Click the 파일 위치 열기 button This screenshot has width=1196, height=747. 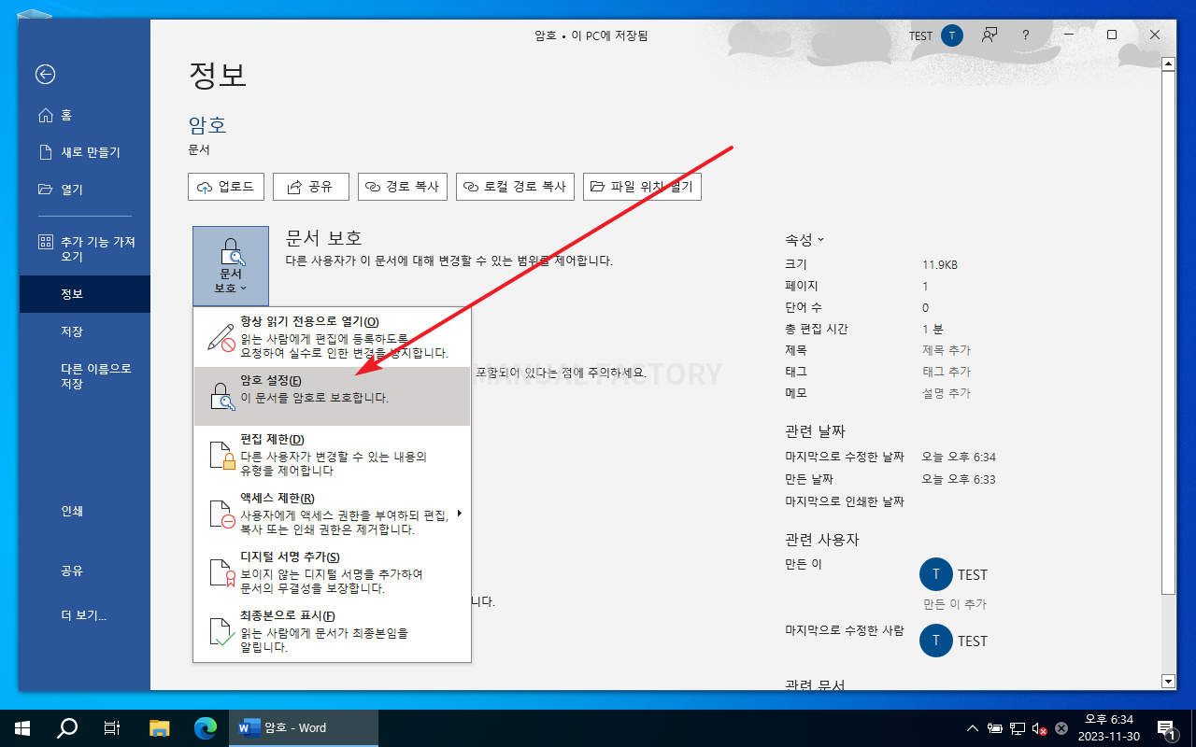[642, 187]
